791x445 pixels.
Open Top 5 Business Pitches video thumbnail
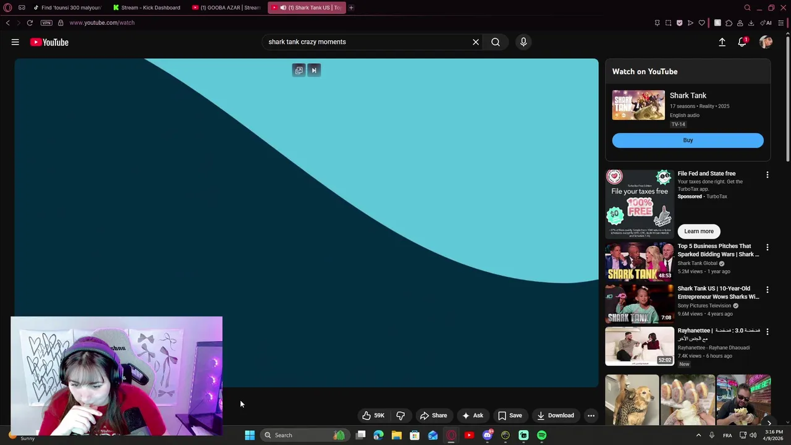(640, 261)
